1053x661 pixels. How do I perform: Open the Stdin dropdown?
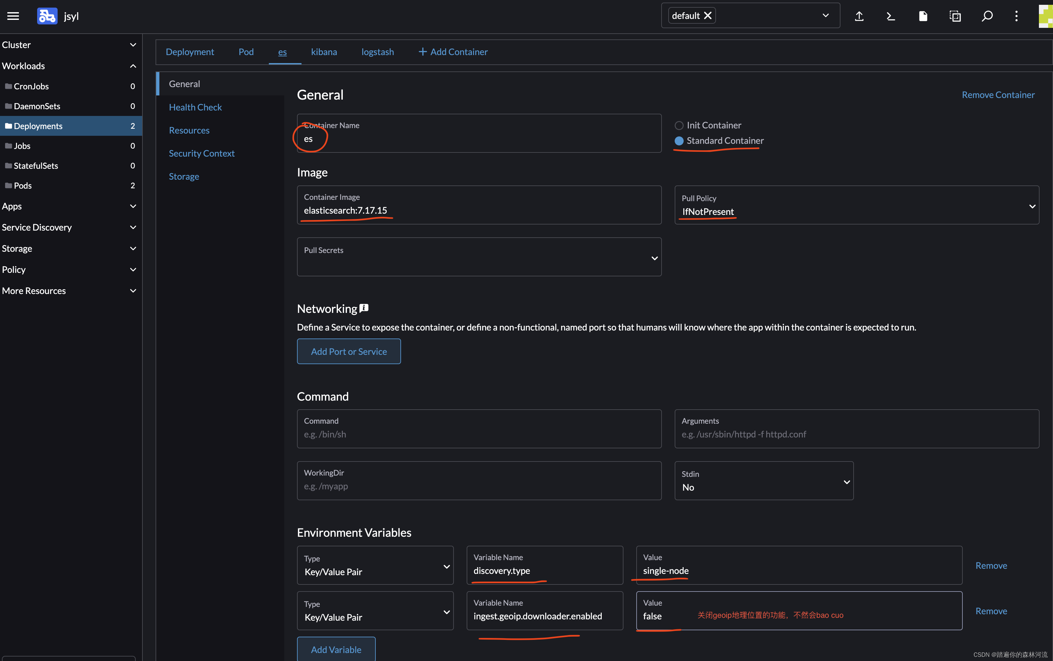pyautogui.click(x=764, y=480)
